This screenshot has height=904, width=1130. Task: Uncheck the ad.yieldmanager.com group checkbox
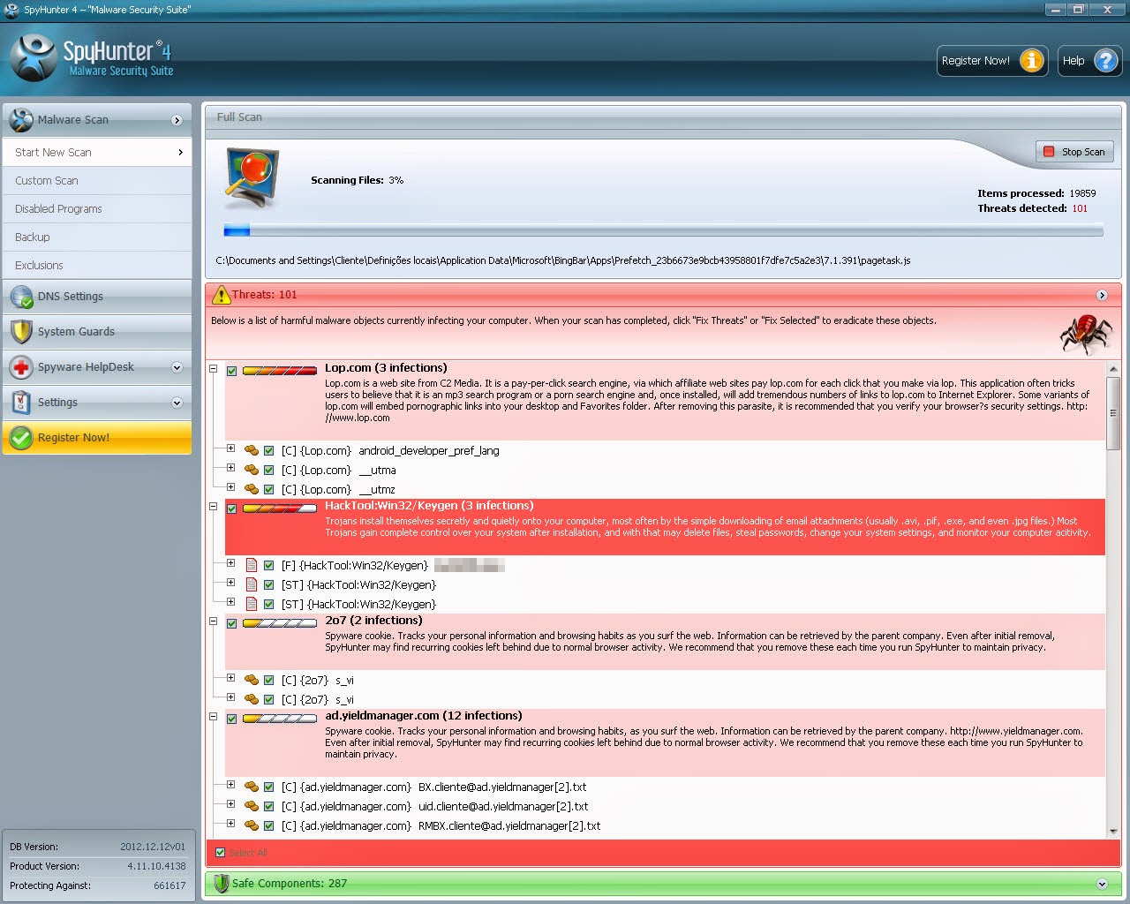(231, 719)
